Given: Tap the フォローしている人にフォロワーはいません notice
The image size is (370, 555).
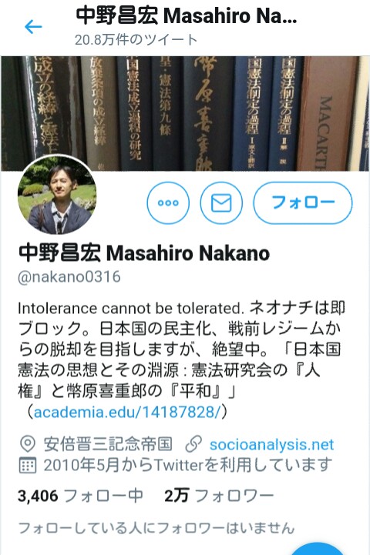Looking at the screenshot, I should click(x=156, y=528).
